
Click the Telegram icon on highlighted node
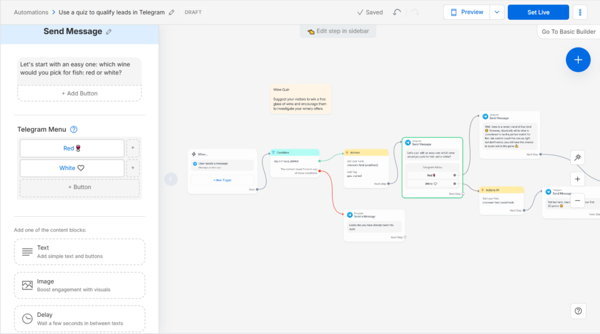coord(408,143)
